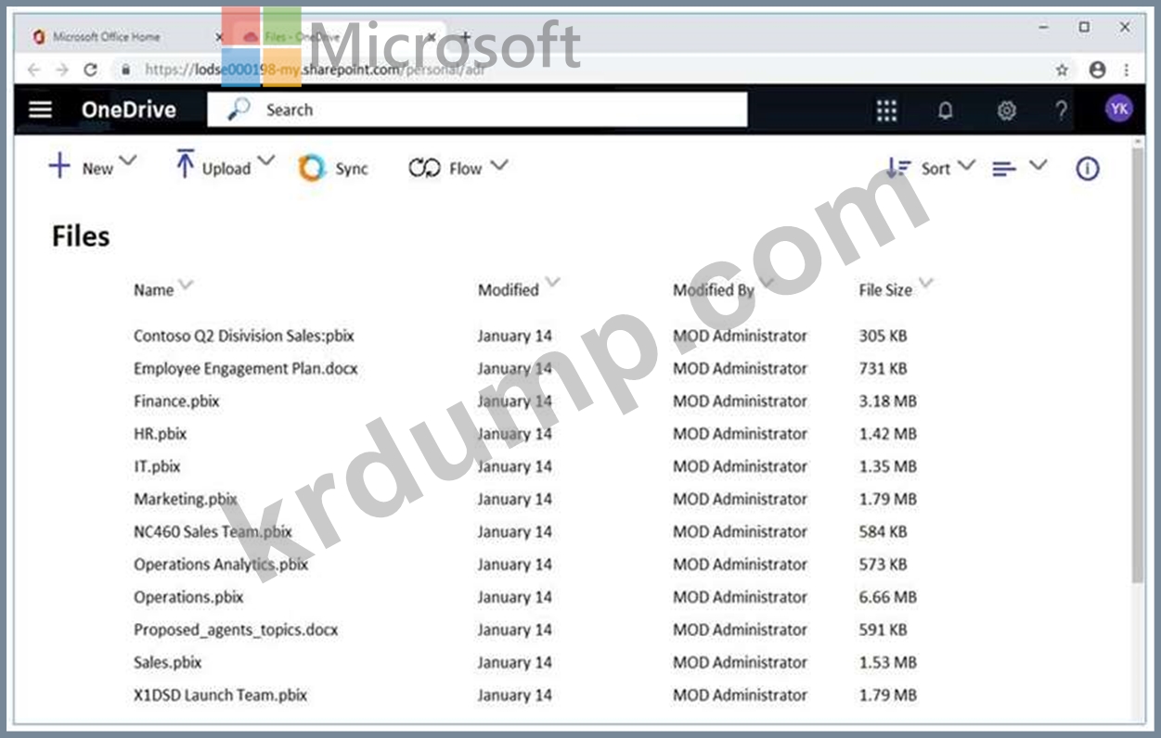Viewport: 1161px width, 738px height.
Task: Open the information details pane icon
Action: tap(1088, 169)
